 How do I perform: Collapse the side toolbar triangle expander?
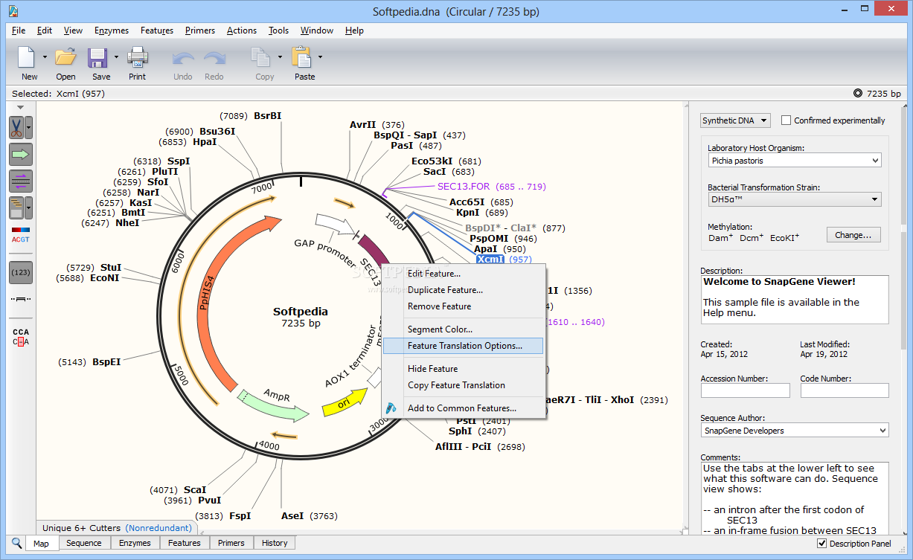pyautogui.click(x=20, y=108)
